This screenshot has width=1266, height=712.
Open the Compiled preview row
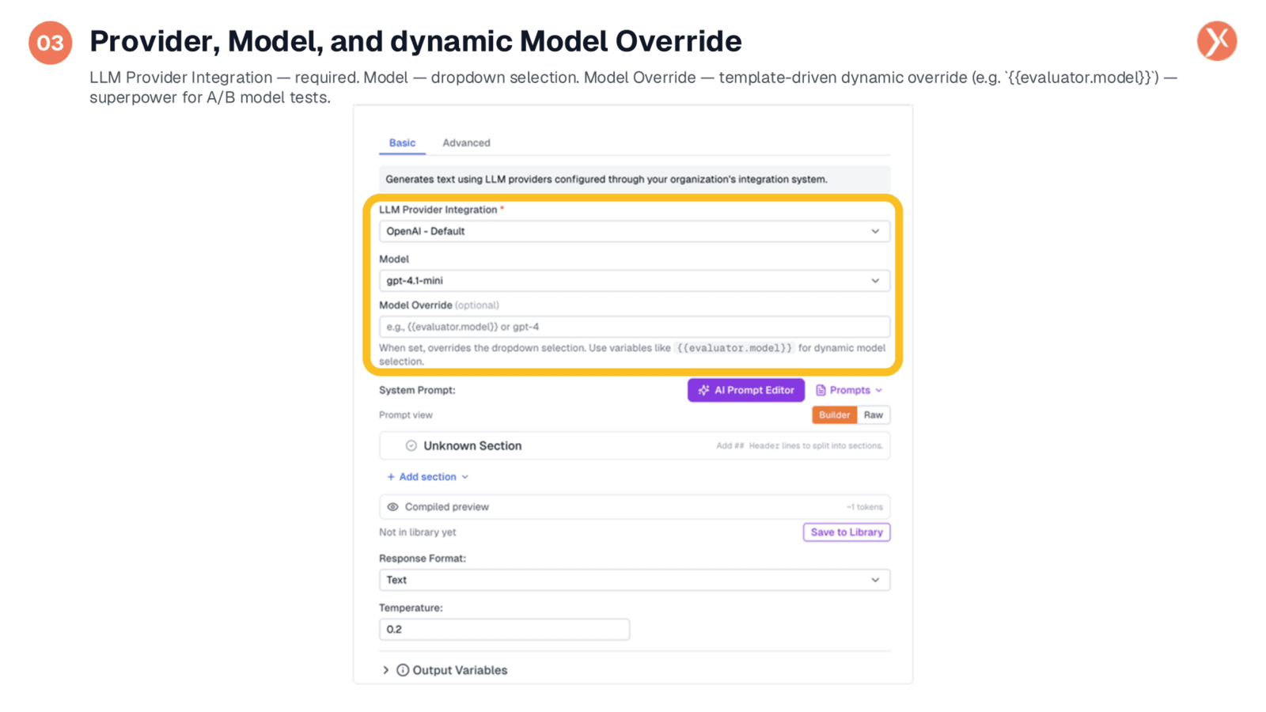click(x=635, y=507)
